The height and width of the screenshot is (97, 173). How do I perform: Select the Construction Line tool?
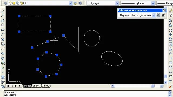click(3, 16)
